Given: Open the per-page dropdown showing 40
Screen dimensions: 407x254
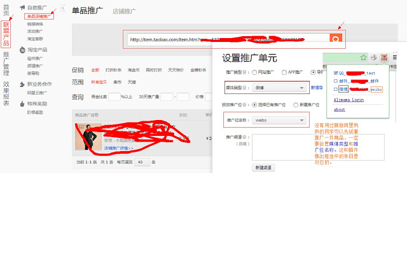Looking at the screenshot, I should pyautogui.click(x=142, y=163).
